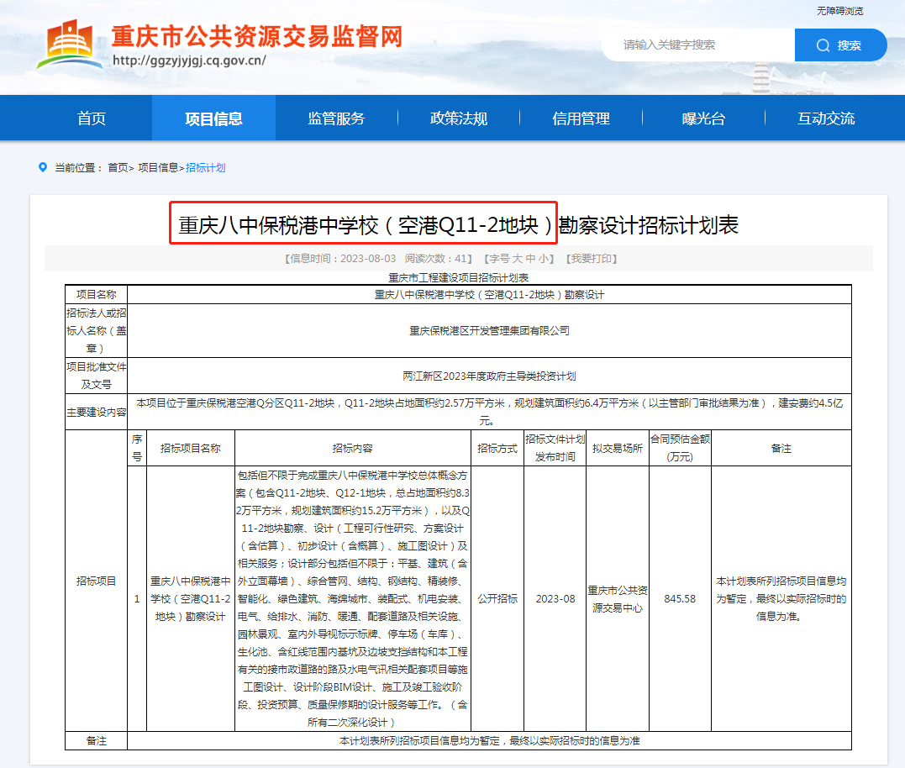Click the site logo emblem icon

[x=69, y=45]
